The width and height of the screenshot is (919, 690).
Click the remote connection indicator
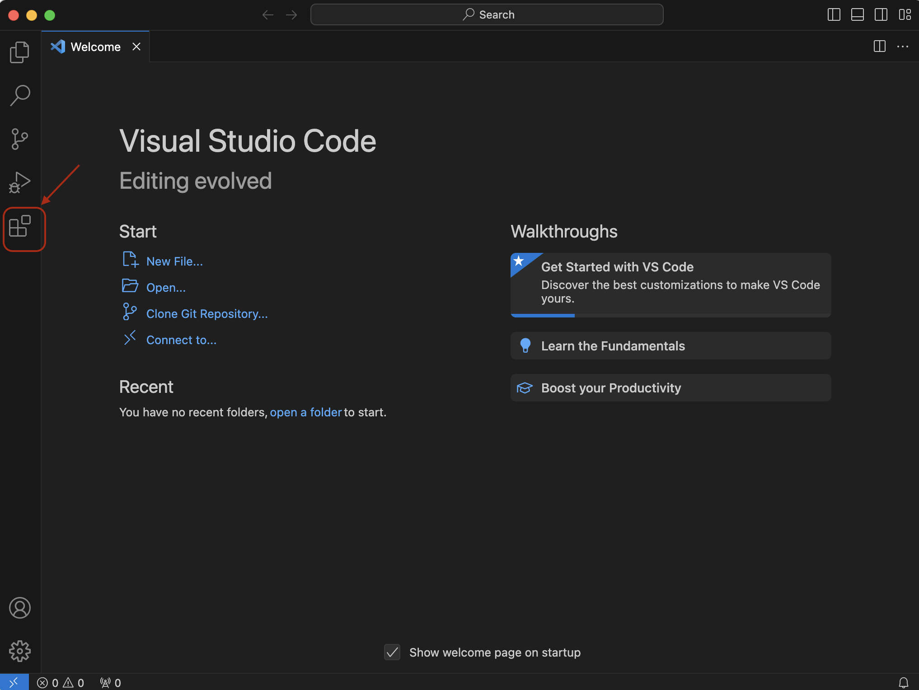(x=14, y=682)
